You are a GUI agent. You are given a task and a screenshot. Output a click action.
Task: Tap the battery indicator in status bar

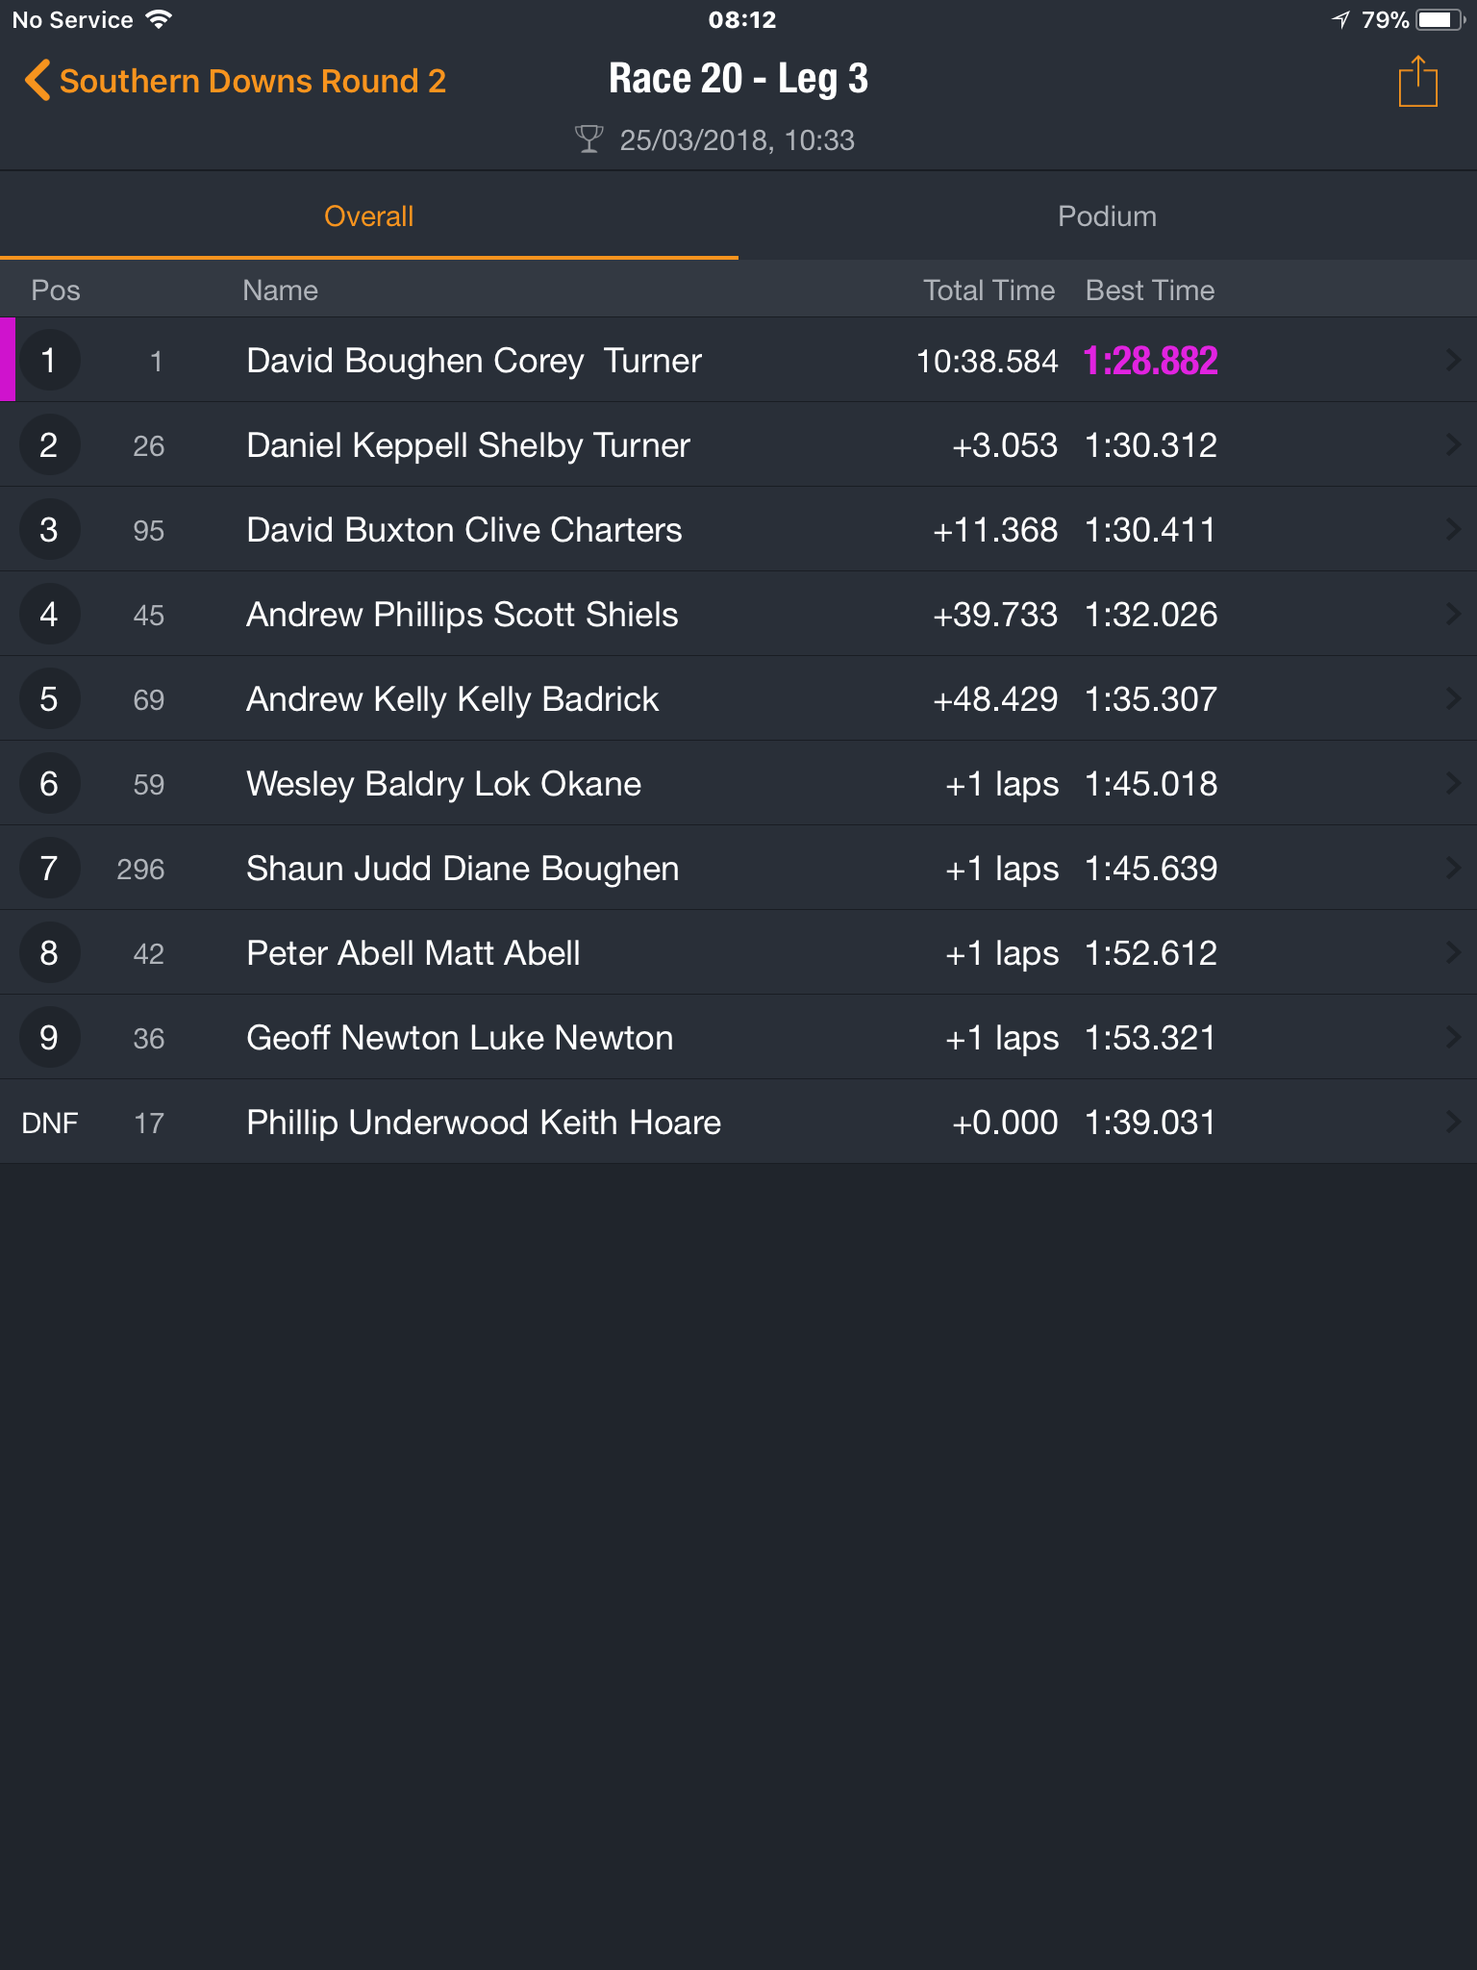[x=1439, y=19]
